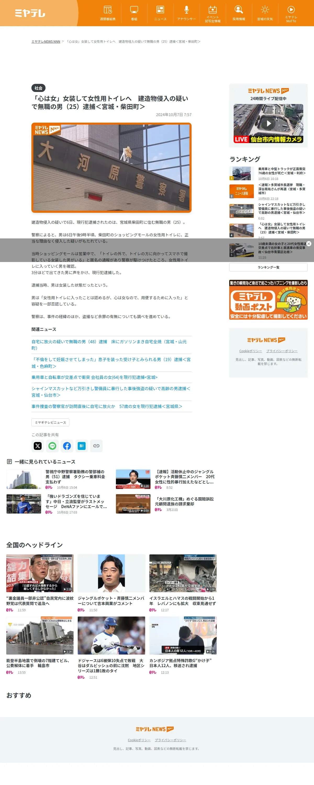
Task: Open sidebar Cookieポリシー link
Action: point(250,351)
